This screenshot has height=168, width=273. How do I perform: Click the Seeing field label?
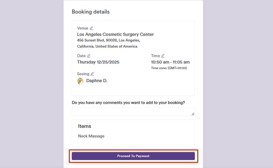(x=83, y=74)
